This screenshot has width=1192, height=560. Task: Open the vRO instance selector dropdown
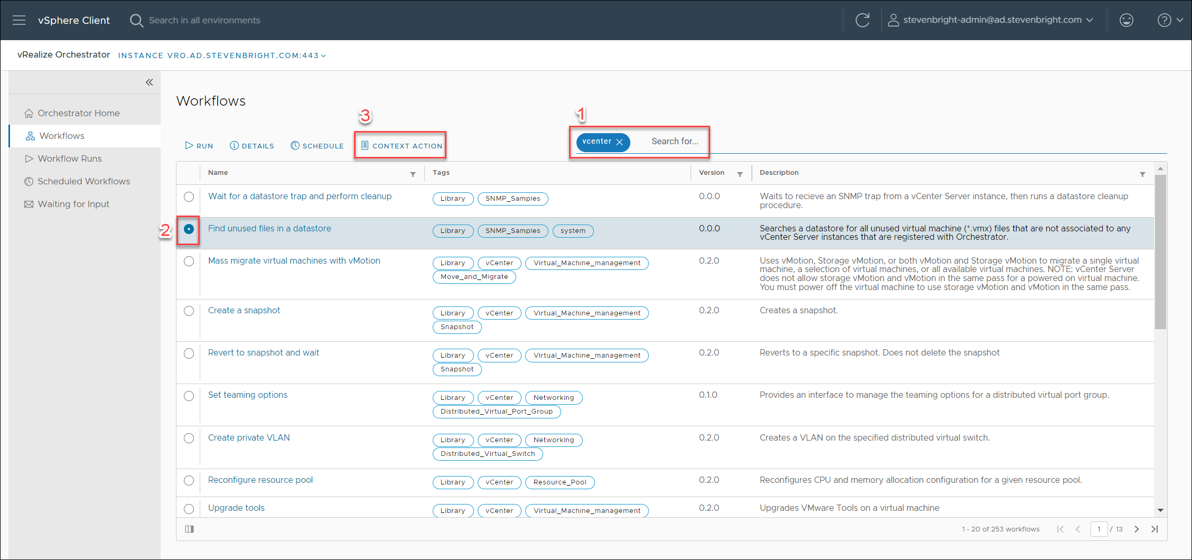[x=222, y=55]
